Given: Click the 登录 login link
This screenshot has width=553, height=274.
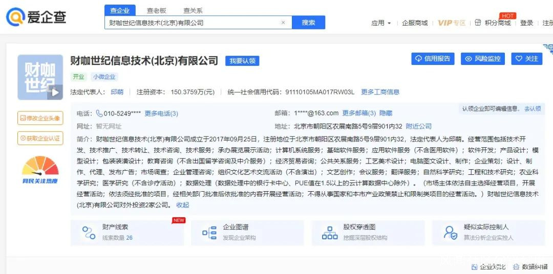Looking at the screenshot, I should tap(526, 23).
